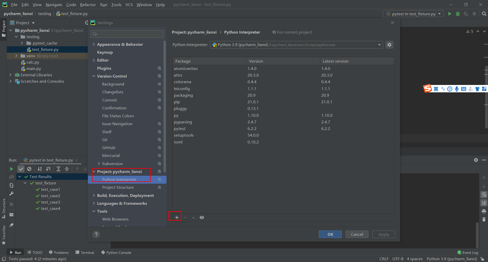The image size is (488, 262).
Task: Click Python 3.9 interpreter in status bar
Action: pos(452,259)
